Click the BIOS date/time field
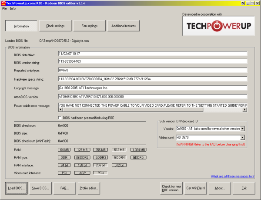 (153, 54)
